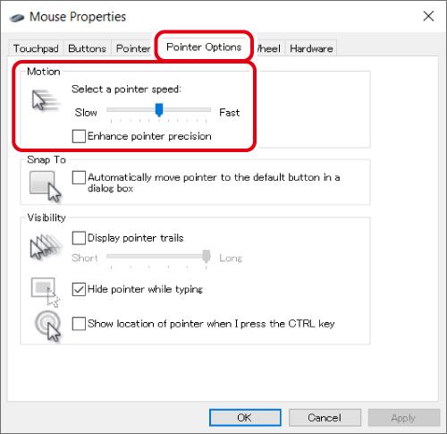447x434 pixels.
Task: Enable Enhance pointer precision checkbox
Action: point(79,136)
